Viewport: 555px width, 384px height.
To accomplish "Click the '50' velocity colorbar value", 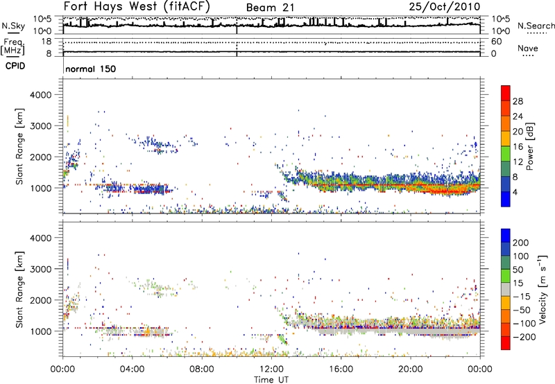I will tap(518, 270).
